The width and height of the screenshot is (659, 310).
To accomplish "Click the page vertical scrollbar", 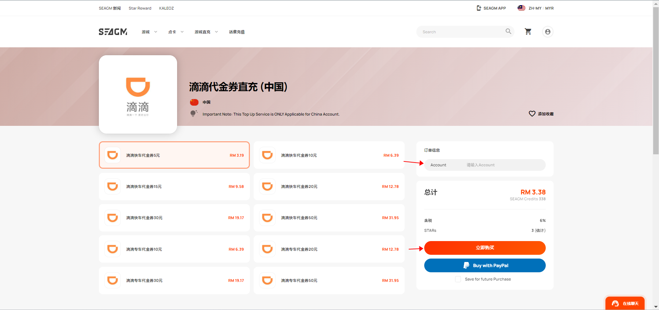I will pos(656,81).
